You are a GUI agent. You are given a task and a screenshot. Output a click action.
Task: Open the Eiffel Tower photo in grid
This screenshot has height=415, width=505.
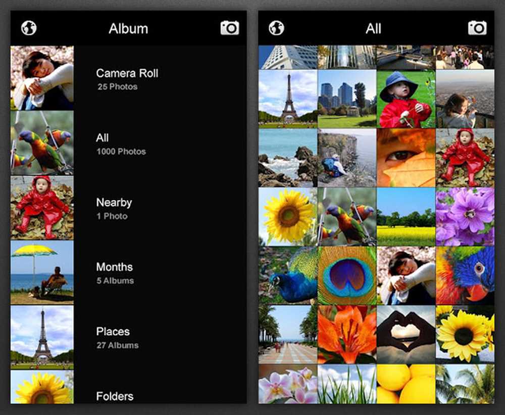(x=288, y=99)
